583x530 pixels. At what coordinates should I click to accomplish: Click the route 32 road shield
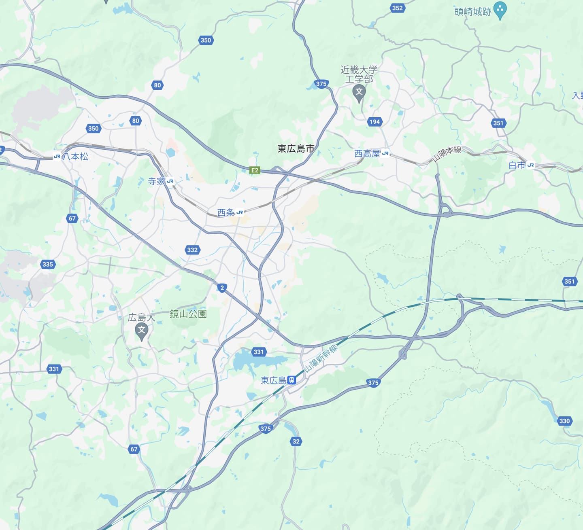tap(296, 441)
